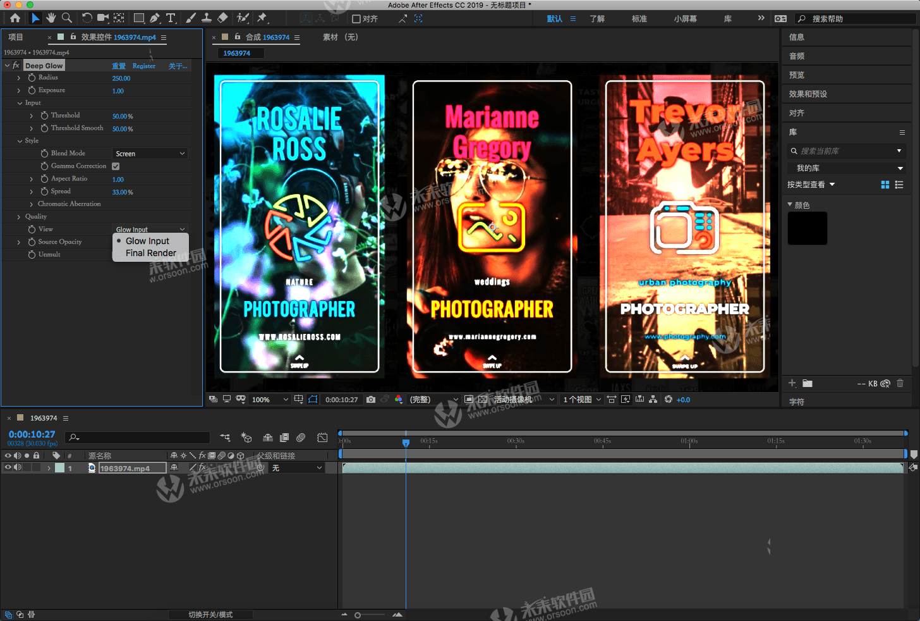Select the Rotation tool
920x621 pixels.
coord(87,18)
